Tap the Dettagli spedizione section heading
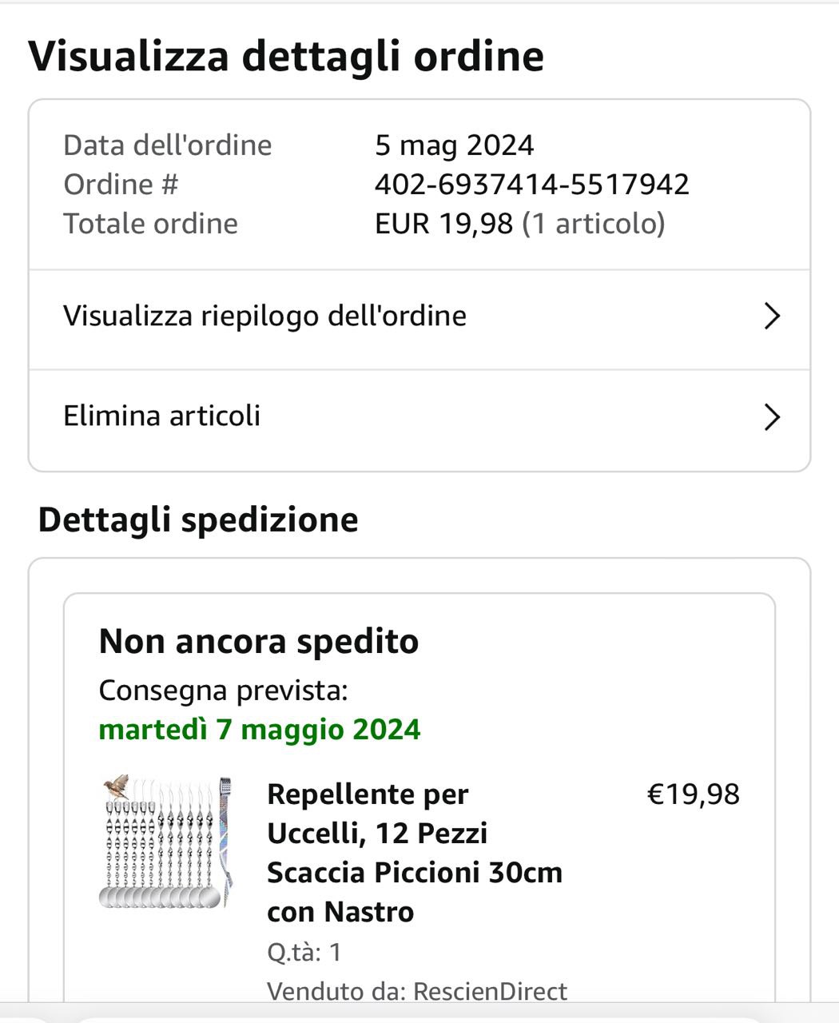This screenshot has height=1023, width=839. pyautogui.click(x=198, y=519)
